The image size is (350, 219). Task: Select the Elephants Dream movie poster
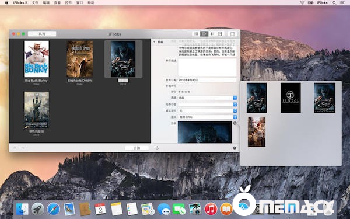tap(80, 59)
